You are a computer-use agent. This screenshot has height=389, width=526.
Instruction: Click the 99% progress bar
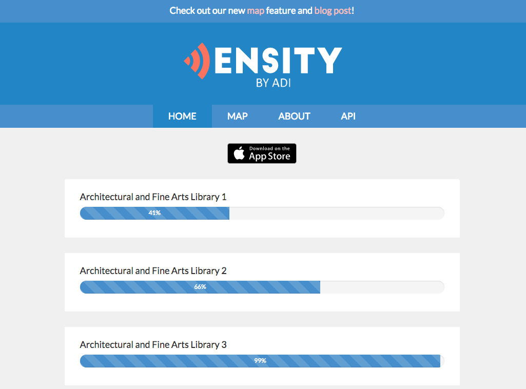tap(262, 361)
